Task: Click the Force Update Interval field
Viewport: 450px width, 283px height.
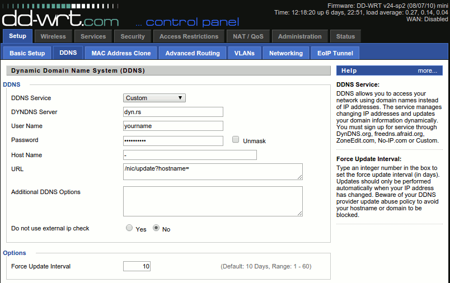Action: (137, 266)
